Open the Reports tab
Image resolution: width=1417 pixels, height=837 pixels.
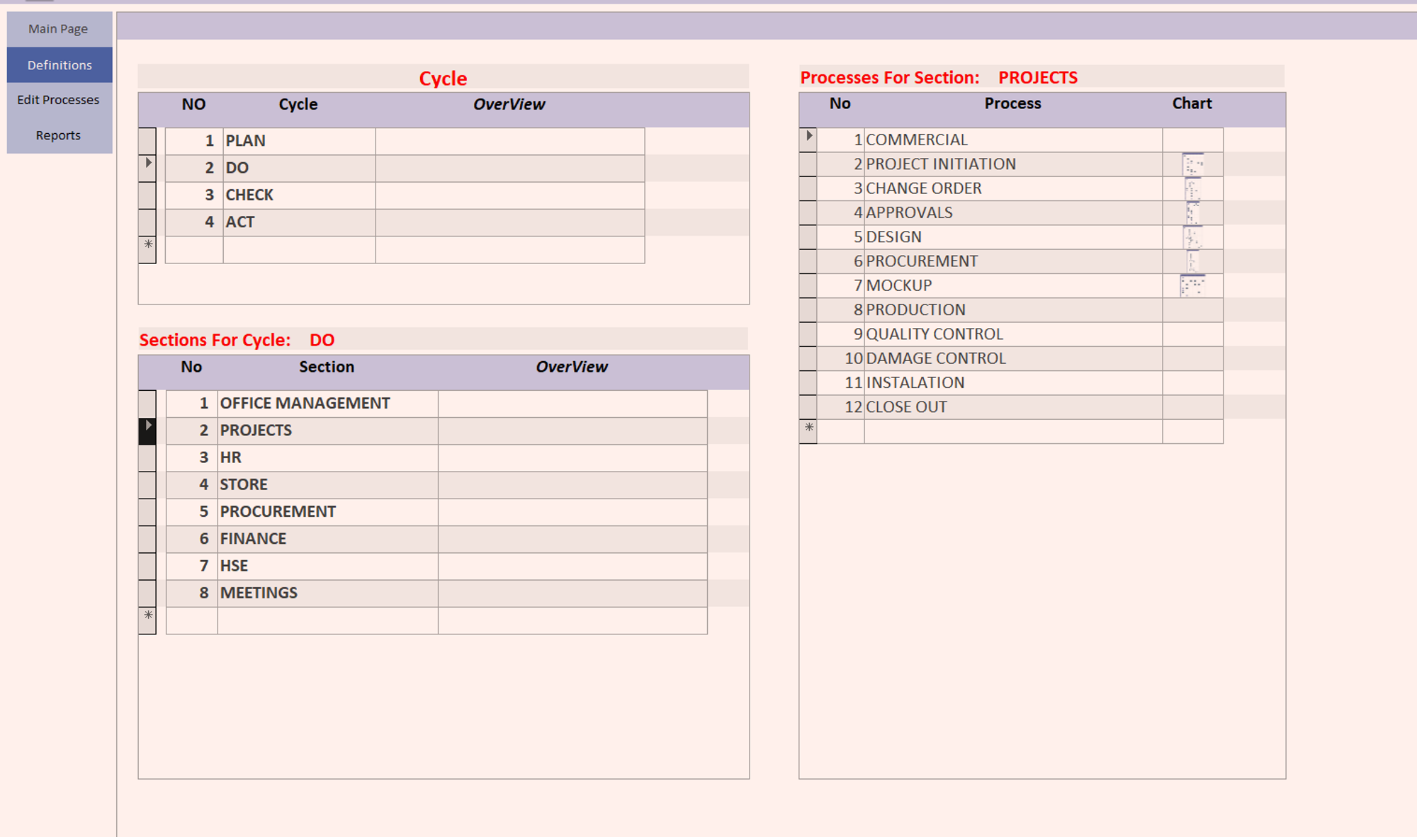tap(59, 135)
